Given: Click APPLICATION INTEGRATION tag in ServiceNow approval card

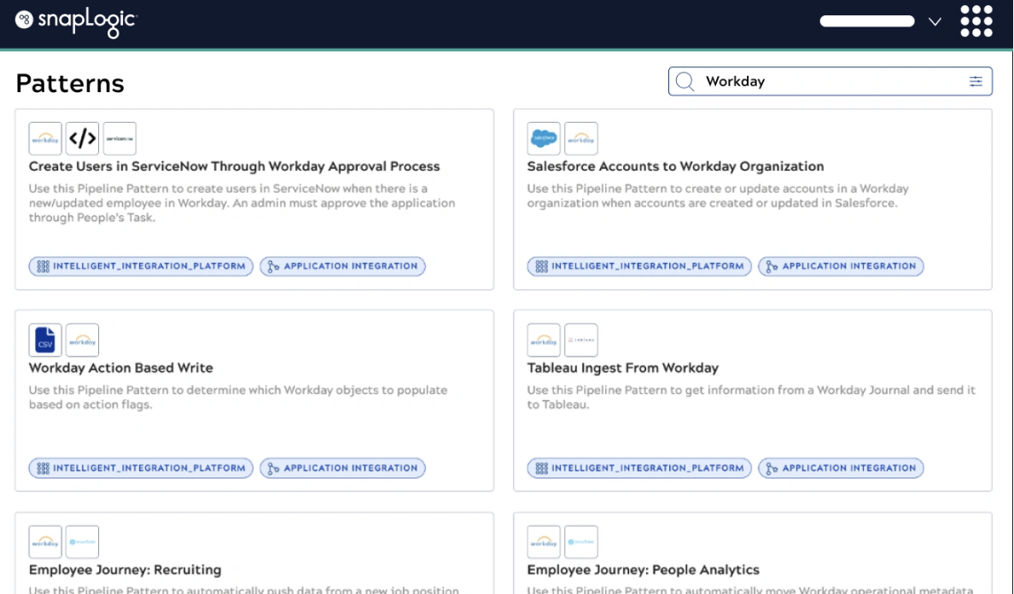Looking at the screenshot, I should coord(343,266).
